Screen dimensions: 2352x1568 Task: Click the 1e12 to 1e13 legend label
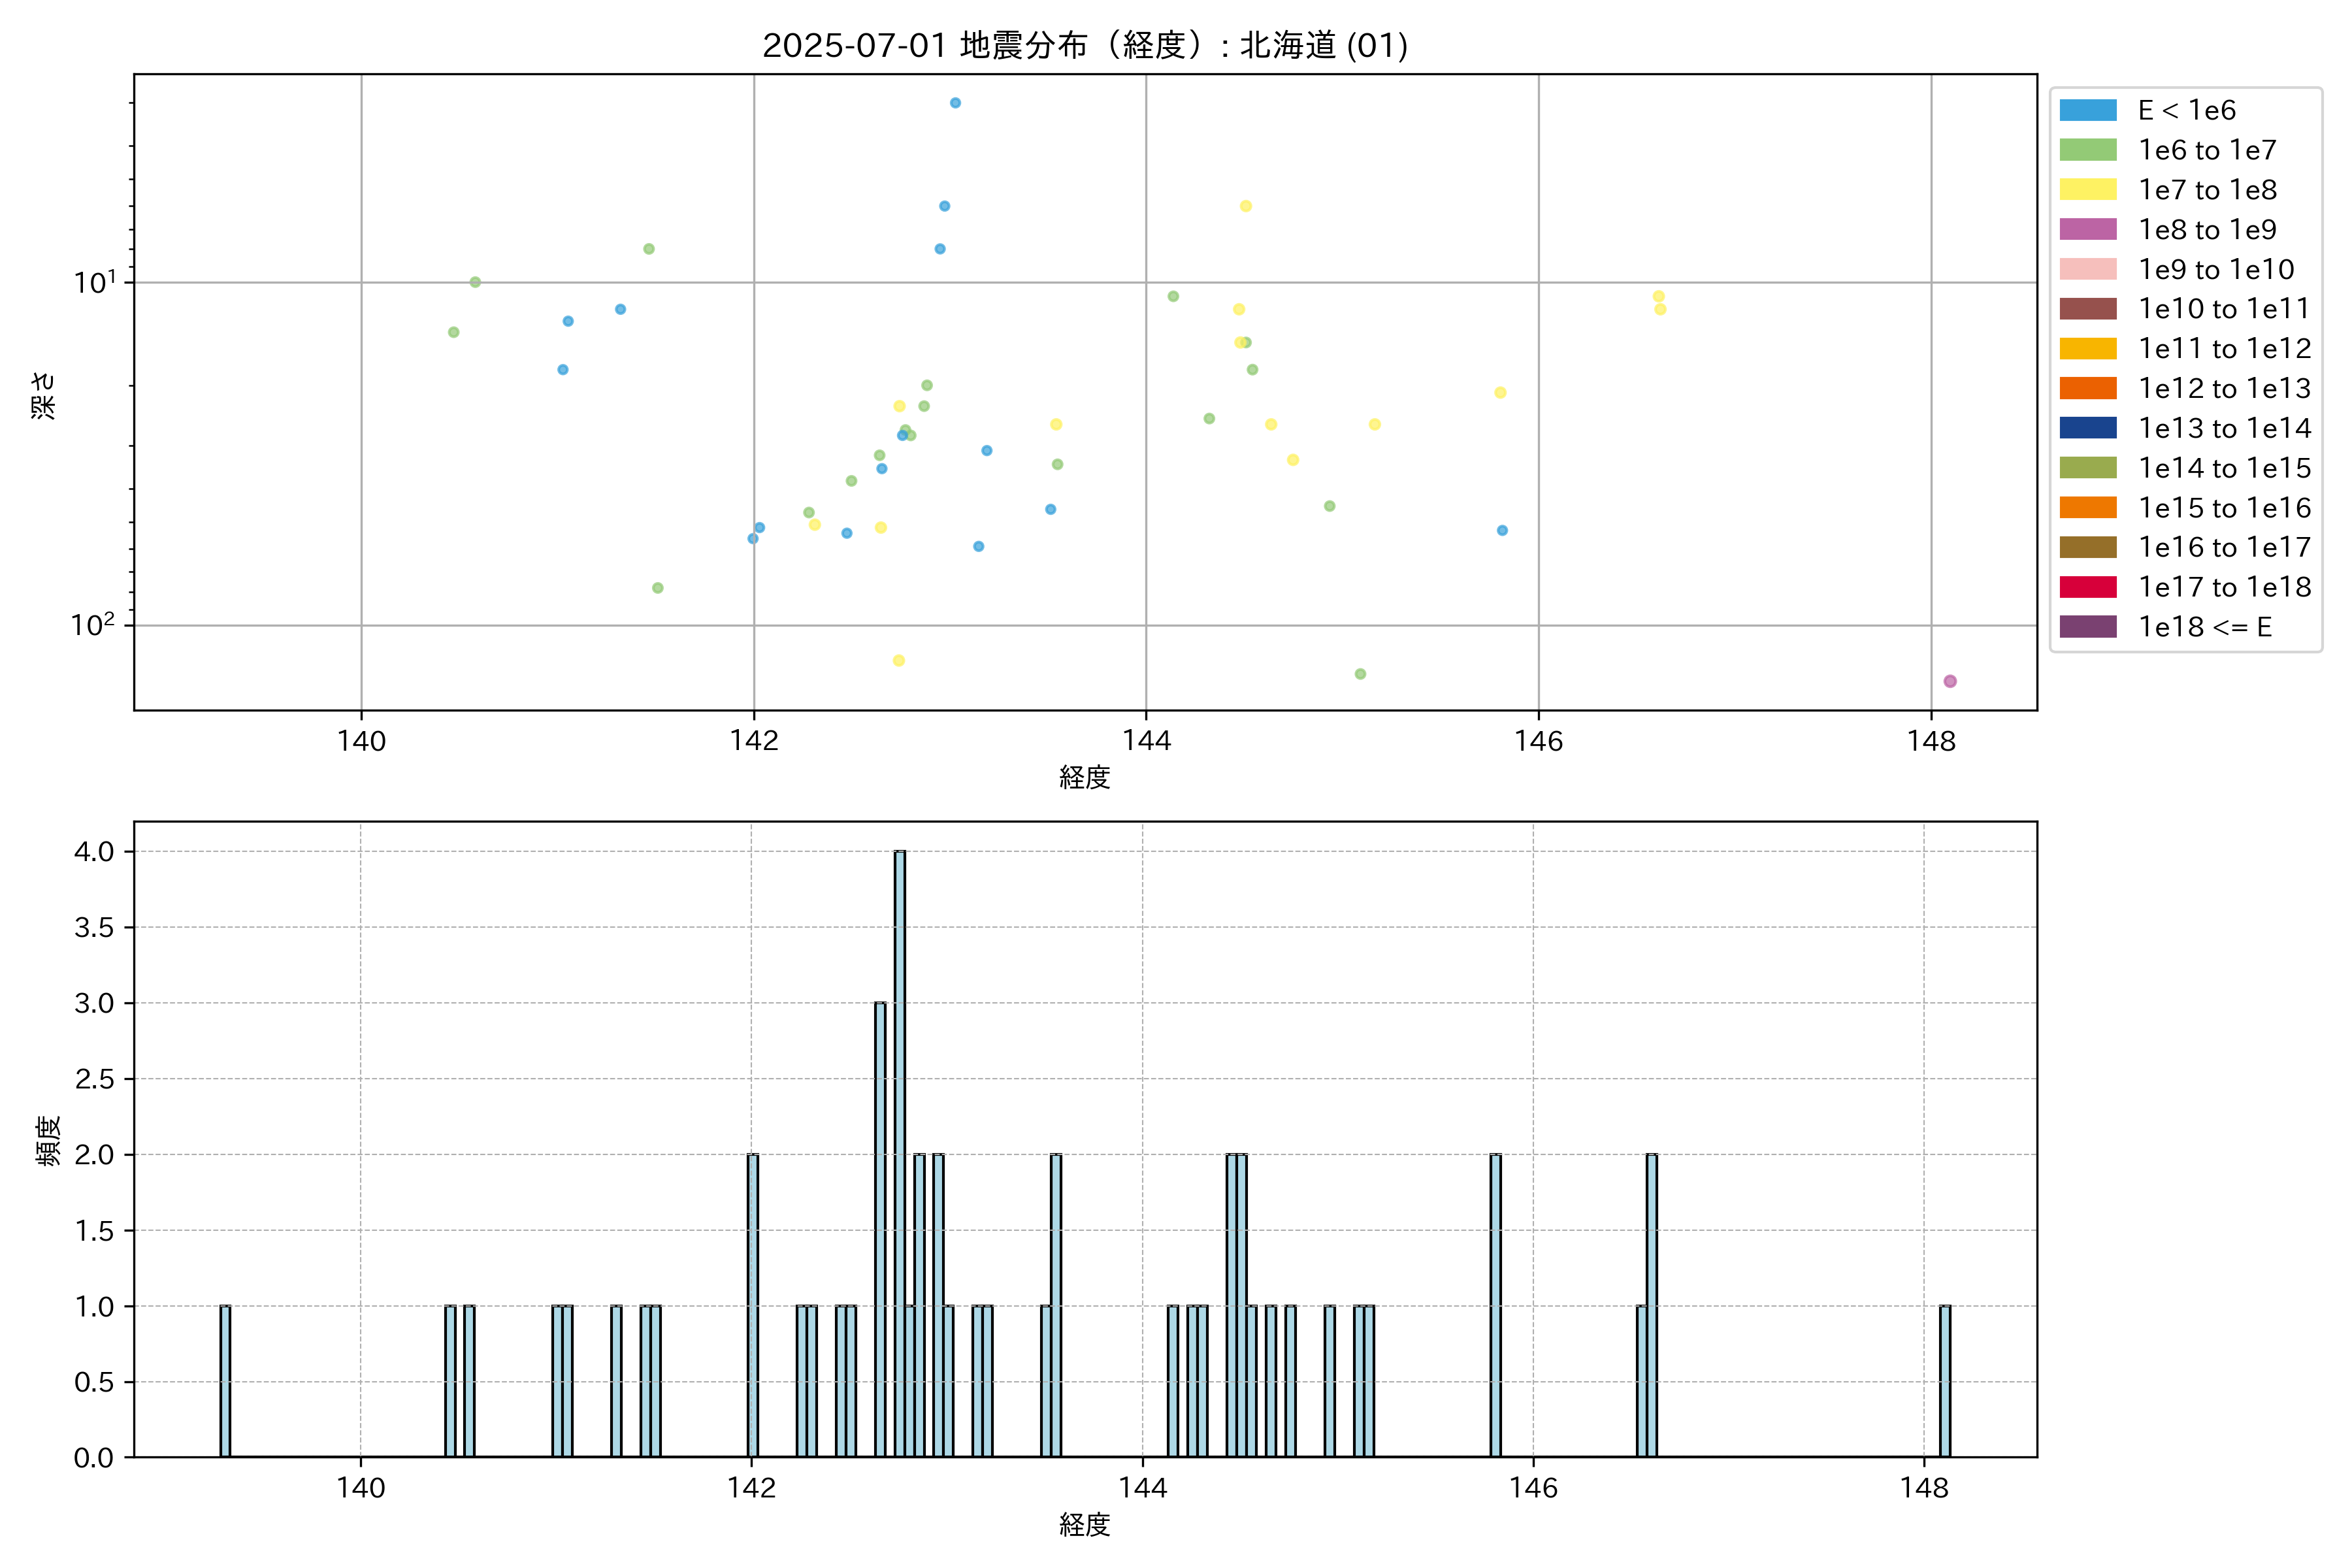point(2224,388)
